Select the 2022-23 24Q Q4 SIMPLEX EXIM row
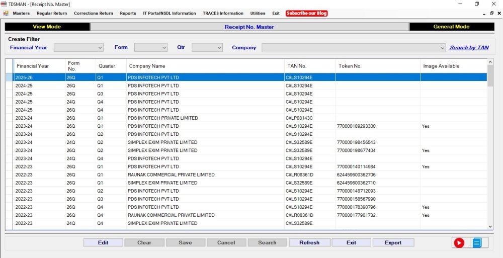 (x=246, y=223)
